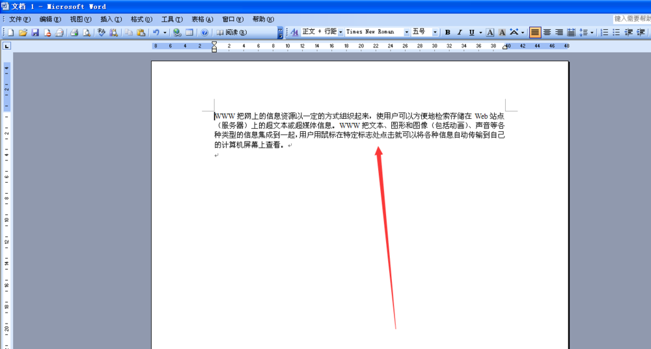Toggle character shading button

[x=502, y=32]
